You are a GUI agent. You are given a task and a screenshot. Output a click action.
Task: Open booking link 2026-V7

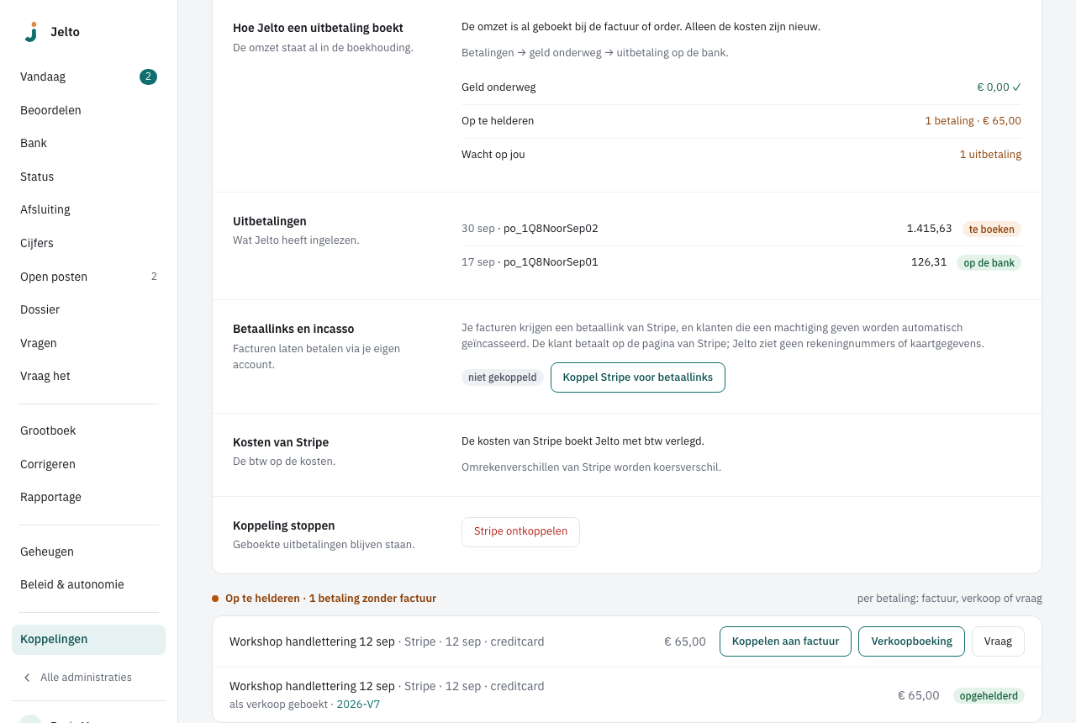click(358, 705)
